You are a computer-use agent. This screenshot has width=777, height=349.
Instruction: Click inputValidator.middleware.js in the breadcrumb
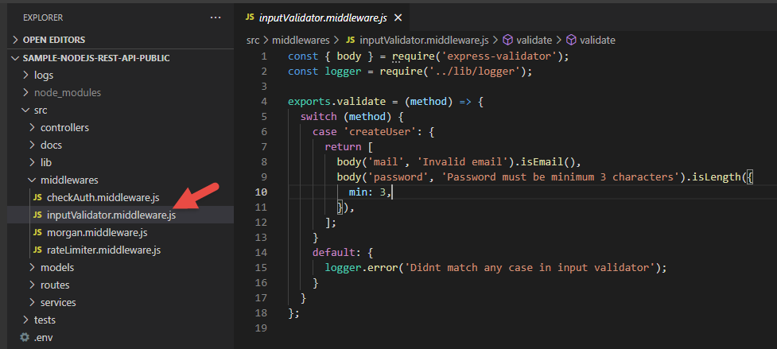pos(424,40)
